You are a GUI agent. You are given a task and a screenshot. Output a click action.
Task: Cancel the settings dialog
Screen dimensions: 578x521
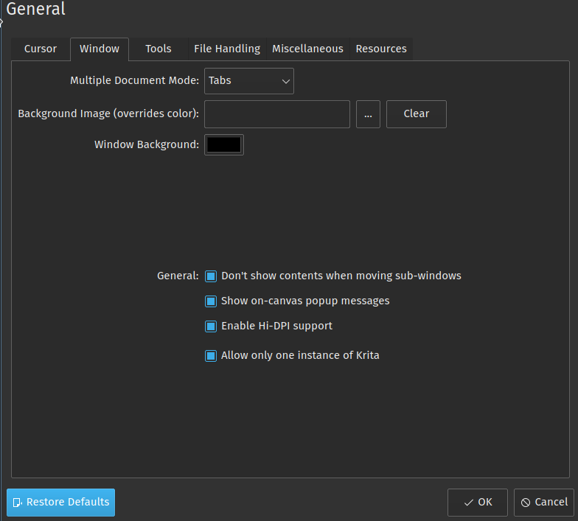coord(544,503)
